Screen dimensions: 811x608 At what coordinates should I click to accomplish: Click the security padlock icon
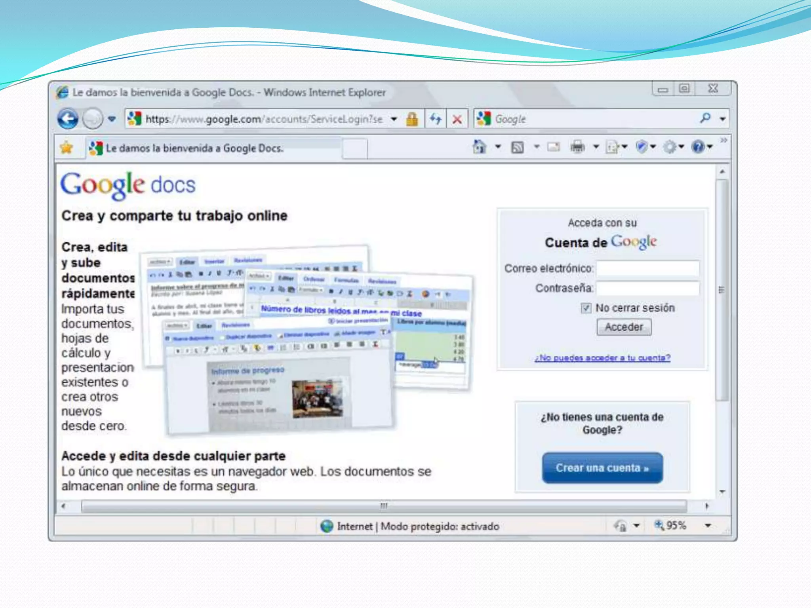[412, 119]
